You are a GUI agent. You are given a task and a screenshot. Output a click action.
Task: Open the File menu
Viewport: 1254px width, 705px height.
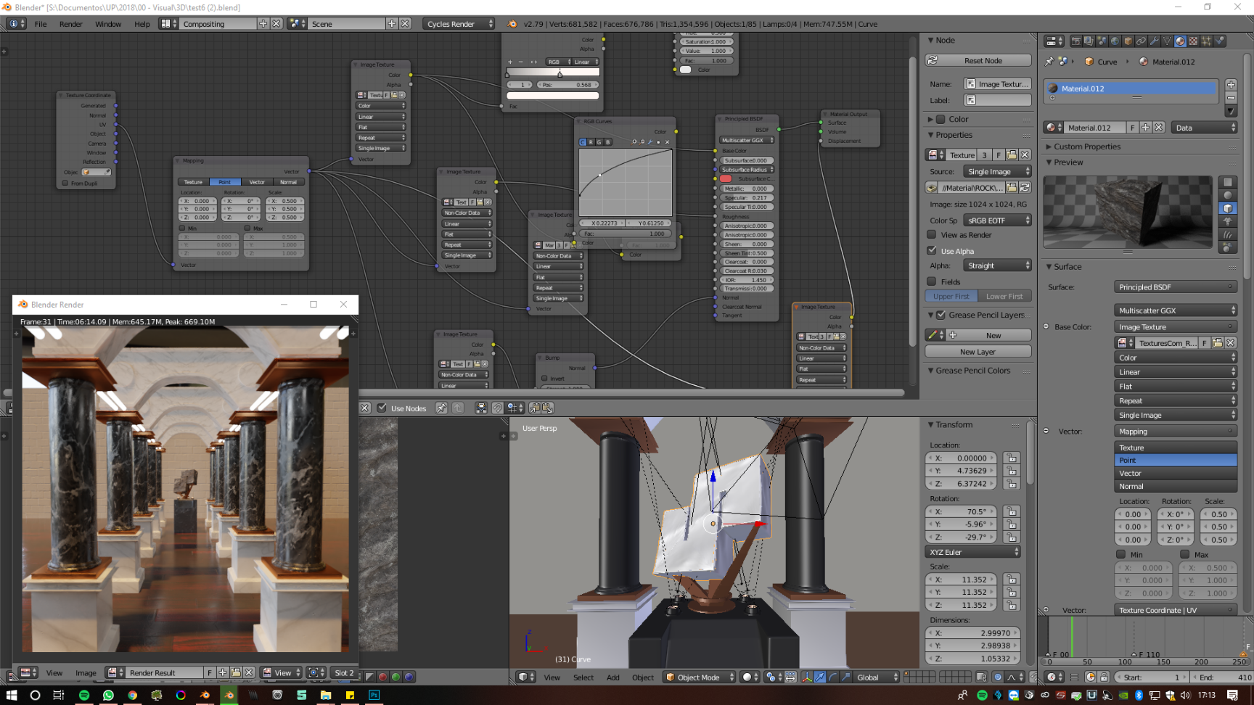coord(41,24)
